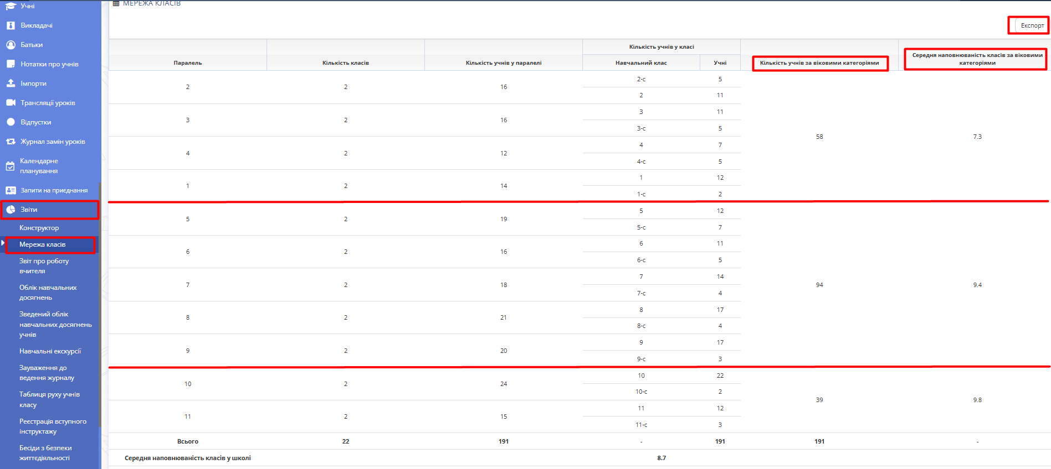The height and width of the screenshot is (469, 1051).
Task: Click the Імпорти upload icon
Action: (11, 84)
